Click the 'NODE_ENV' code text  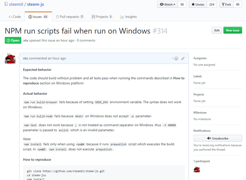(101, 102)
